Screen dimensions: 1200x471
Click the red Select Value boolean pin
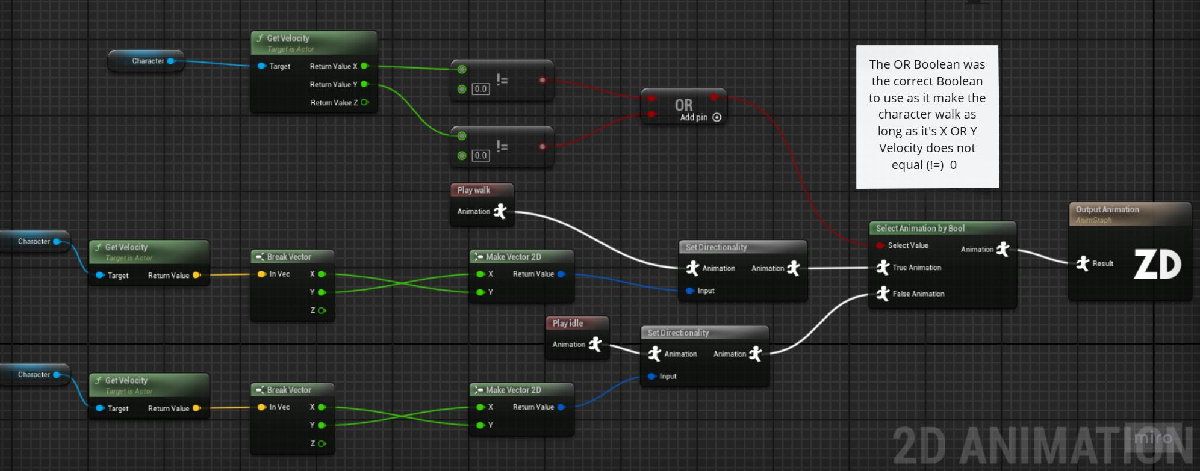pyautogui.click(x=880, y=245)
